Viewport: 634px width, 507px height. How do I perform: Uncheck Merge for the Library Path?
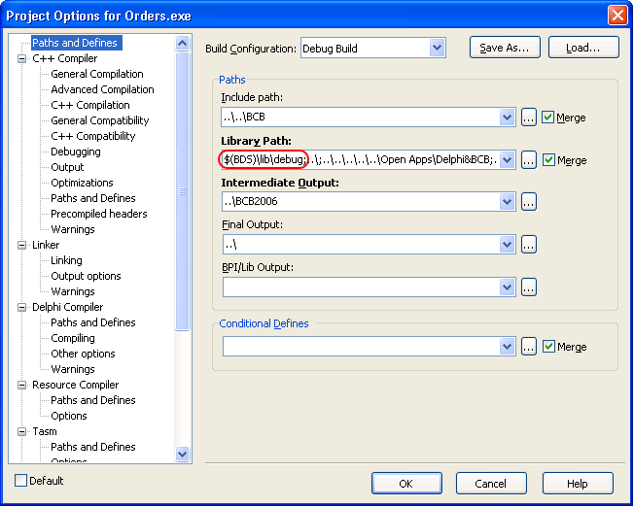coord(548,160)
